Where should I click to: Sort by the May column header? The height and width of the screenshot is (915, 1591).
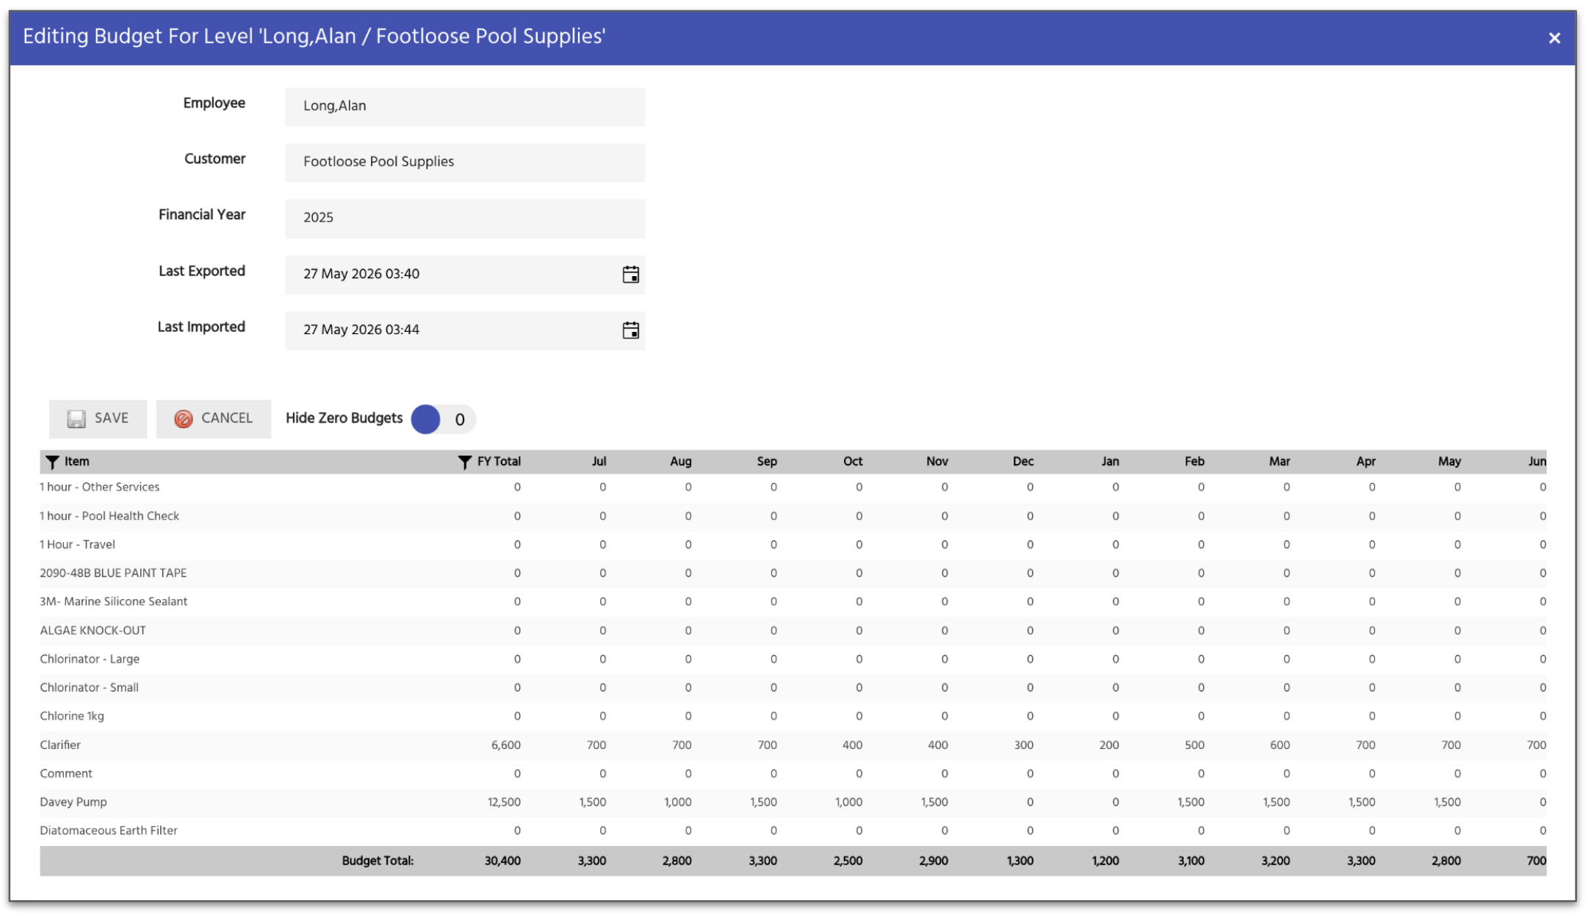coord(1449,462)
